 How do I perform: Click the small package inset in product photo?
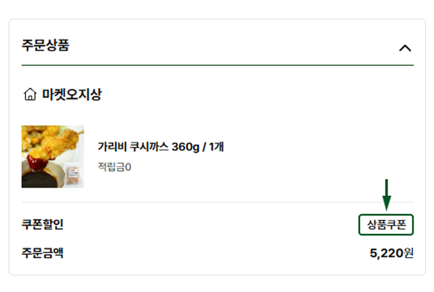tap(73, 175)
